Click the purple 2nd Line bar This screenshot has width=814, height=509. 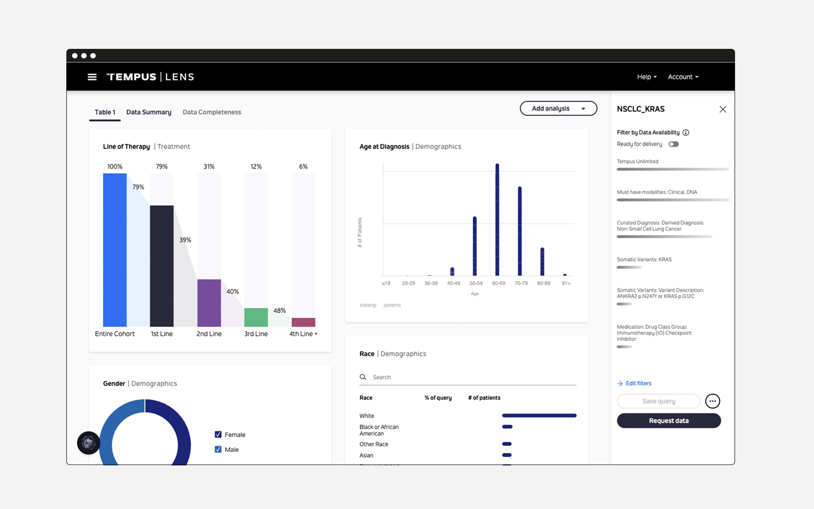click(x=209, y=303)
